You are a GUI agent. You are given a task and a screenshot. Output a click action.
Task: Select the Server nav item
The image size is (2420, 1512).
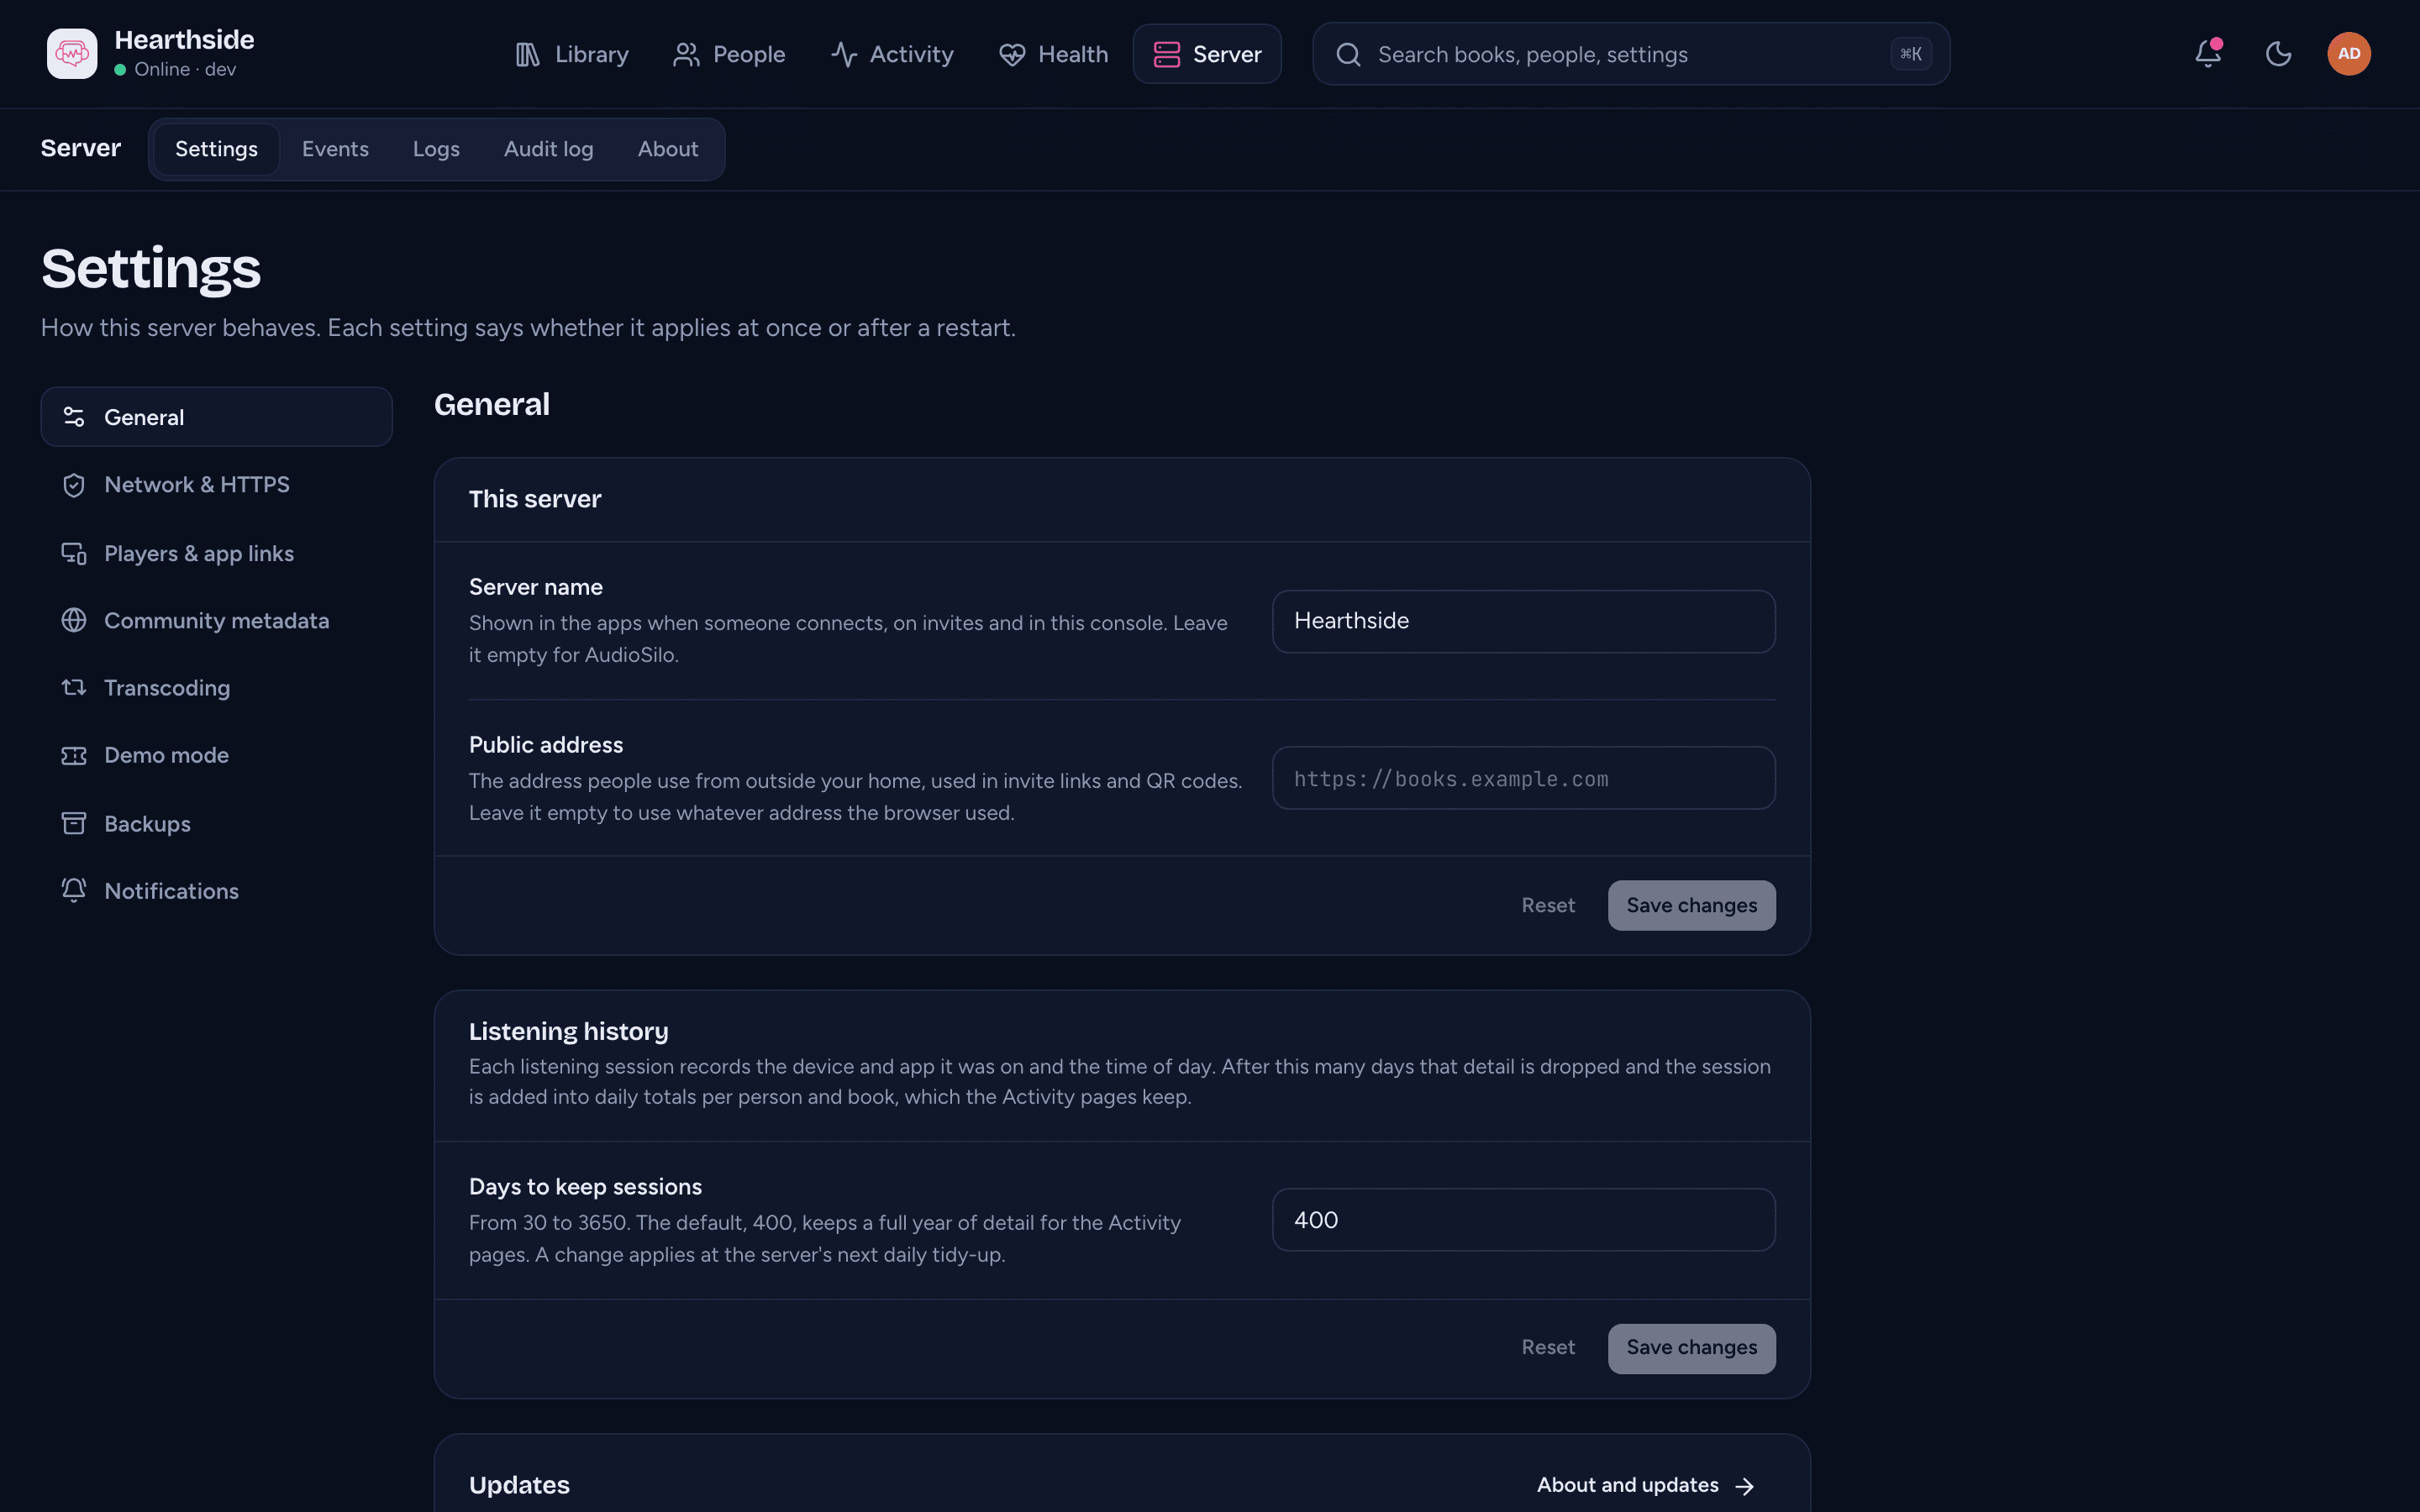pos(1207,54)
